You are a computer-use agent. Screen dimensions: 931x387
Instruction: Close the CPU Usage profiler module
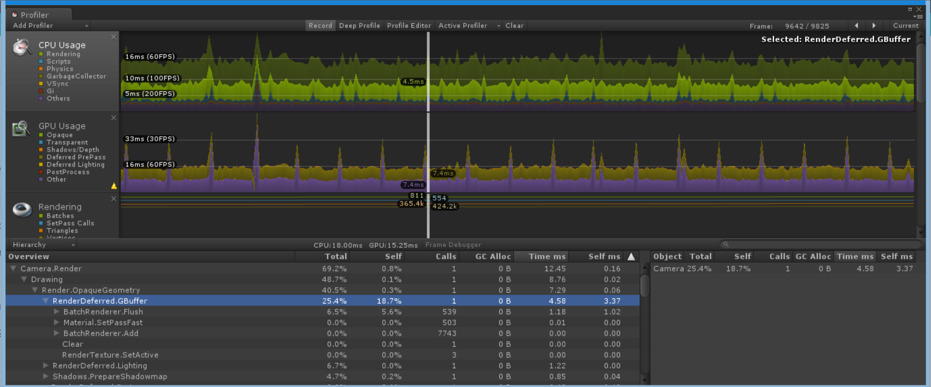coord(114,37)
